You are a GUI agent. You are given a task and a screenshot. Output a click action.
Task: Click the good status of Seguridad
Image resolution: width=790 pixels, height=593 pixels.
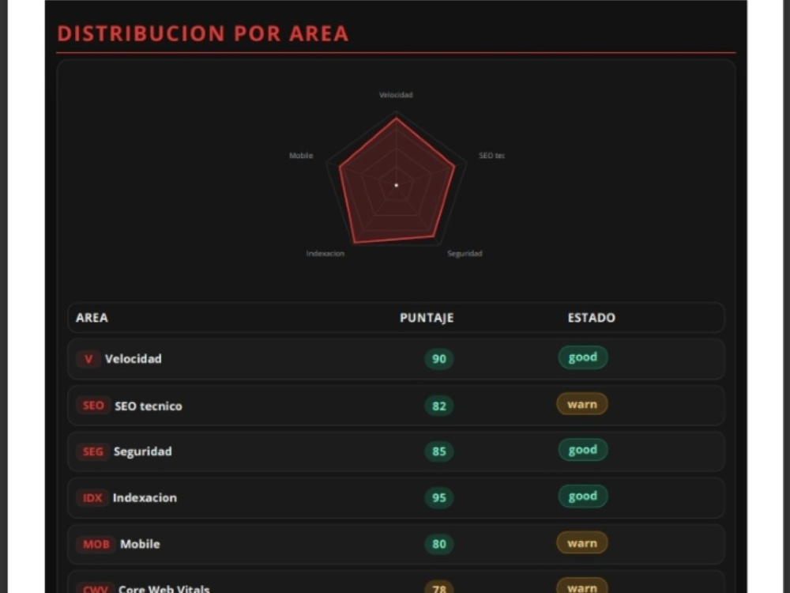pos(583,450)
